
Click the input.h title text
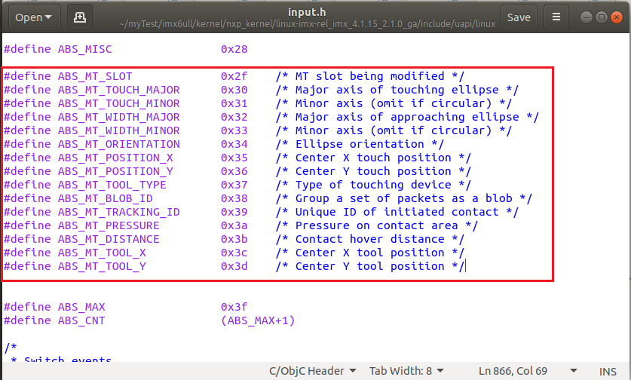[x=307, y=12]
